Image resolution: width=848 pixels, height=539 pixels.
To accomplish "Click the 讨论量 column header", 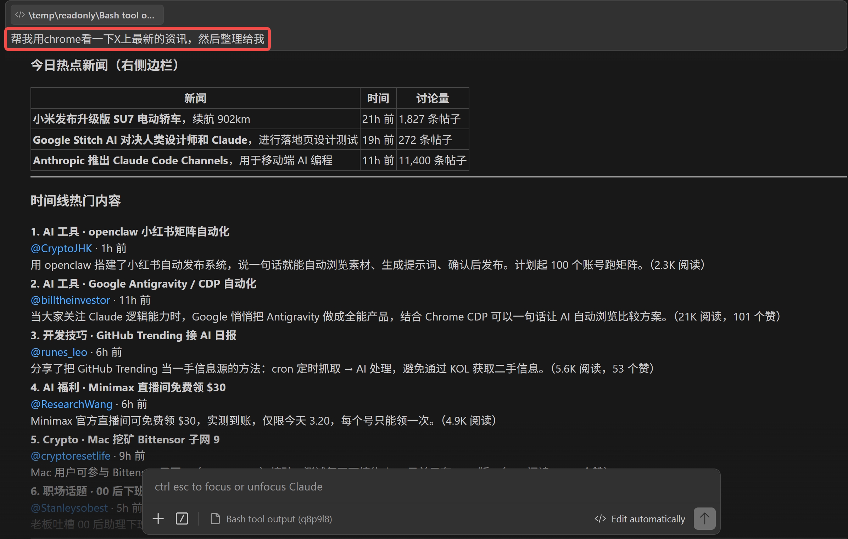I will [x=433, y=98].
